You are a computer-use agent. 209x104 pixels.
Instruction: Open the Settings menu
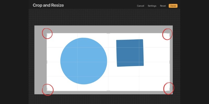tap(152, 6)
